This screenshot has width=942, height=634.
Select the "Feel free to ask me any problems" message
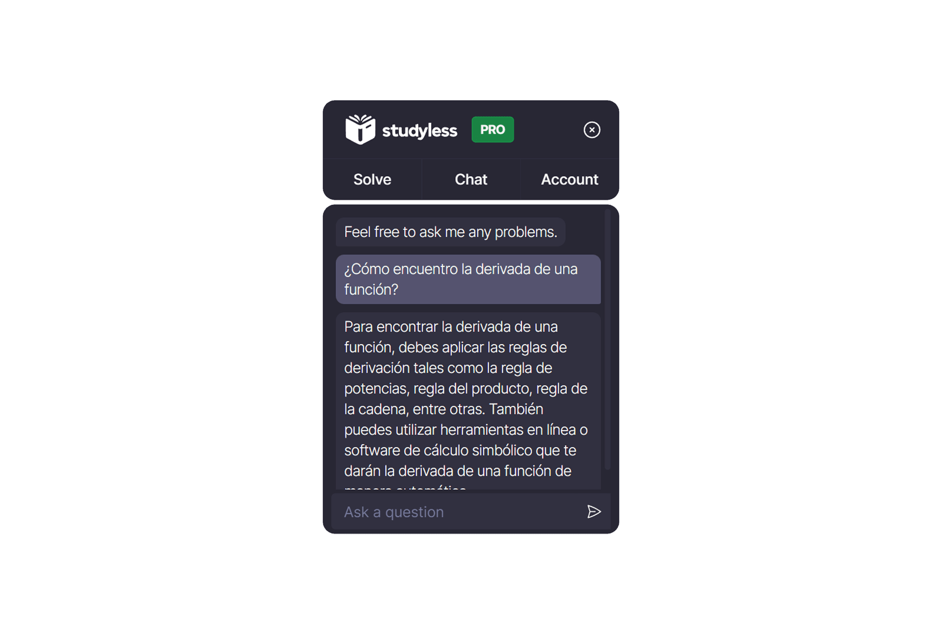coord(450,232)
